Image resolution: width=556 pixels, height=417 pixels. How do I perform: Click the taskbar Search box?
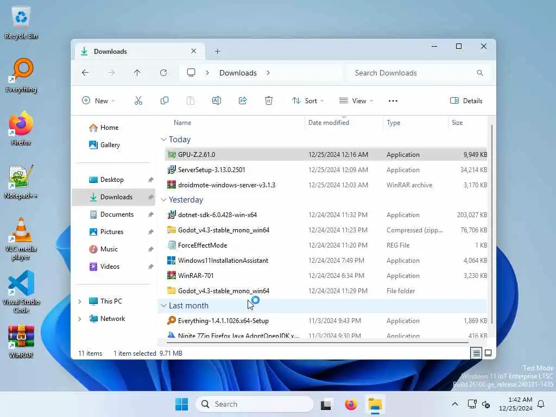(255, 404)
